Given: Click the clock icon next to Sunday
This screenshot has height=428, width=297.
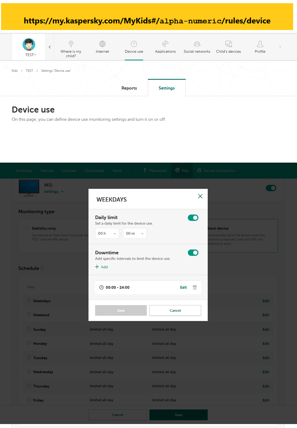Looking at the screenshot, I should point(29,329).
